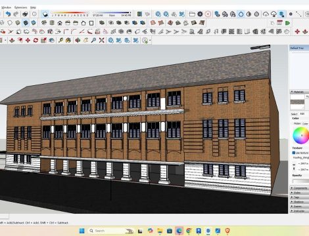Click the Windows Start button

[x=82, y=231]
